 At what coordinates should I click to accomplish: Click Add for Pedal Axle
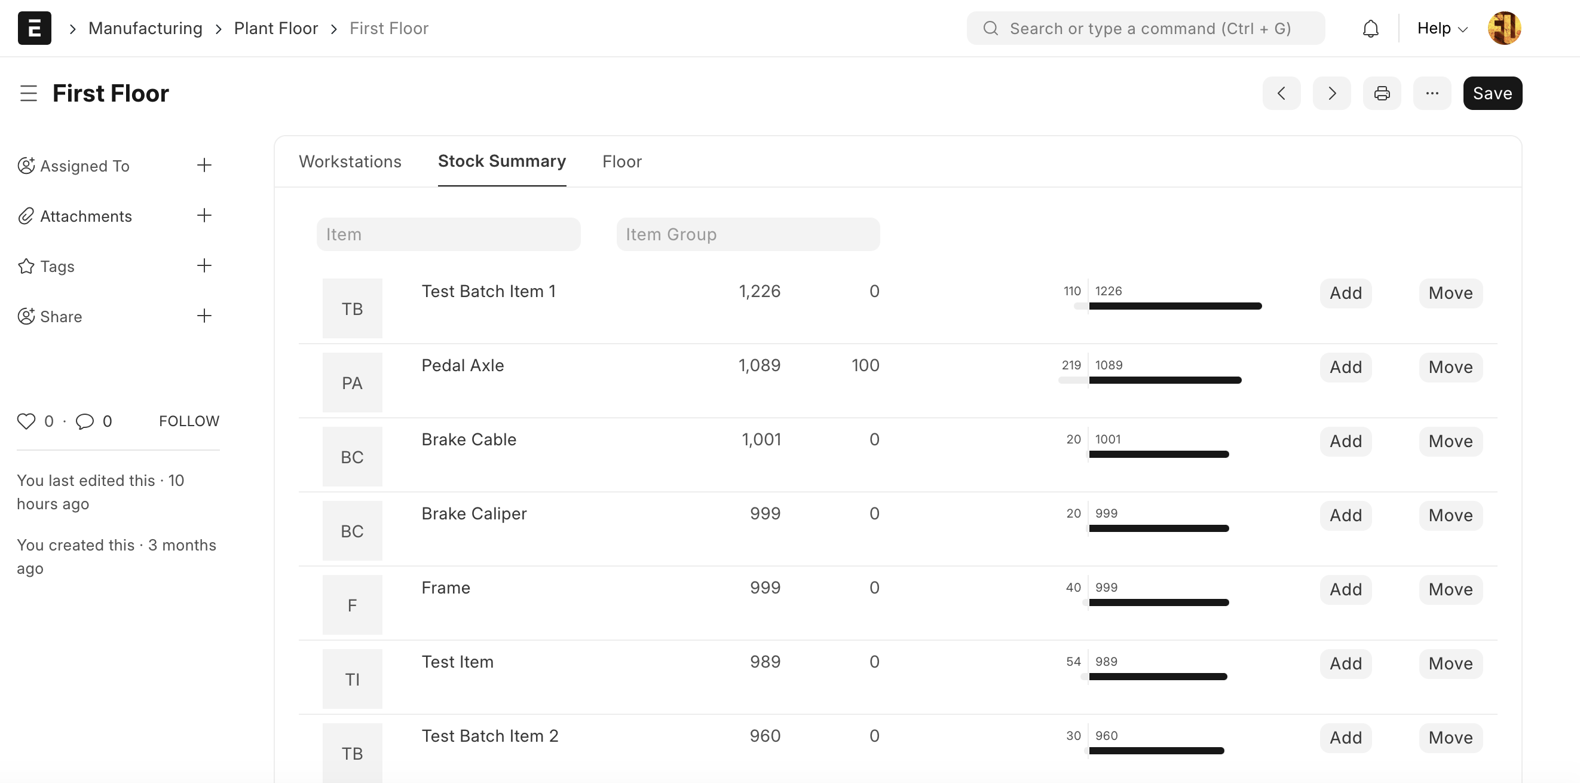click(1345, 367)
